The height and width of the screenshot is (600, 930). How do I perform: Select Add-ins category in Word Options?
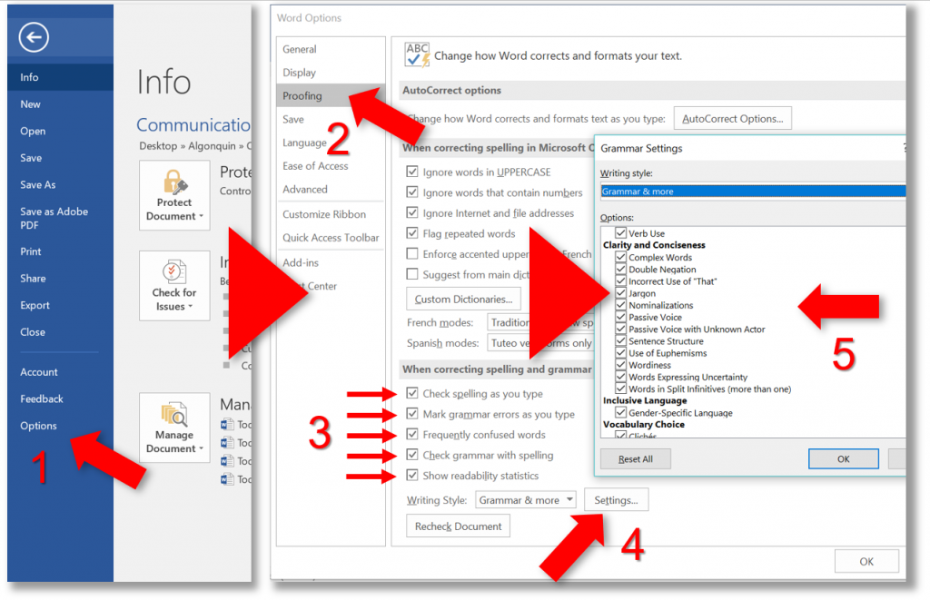point(331,262)
